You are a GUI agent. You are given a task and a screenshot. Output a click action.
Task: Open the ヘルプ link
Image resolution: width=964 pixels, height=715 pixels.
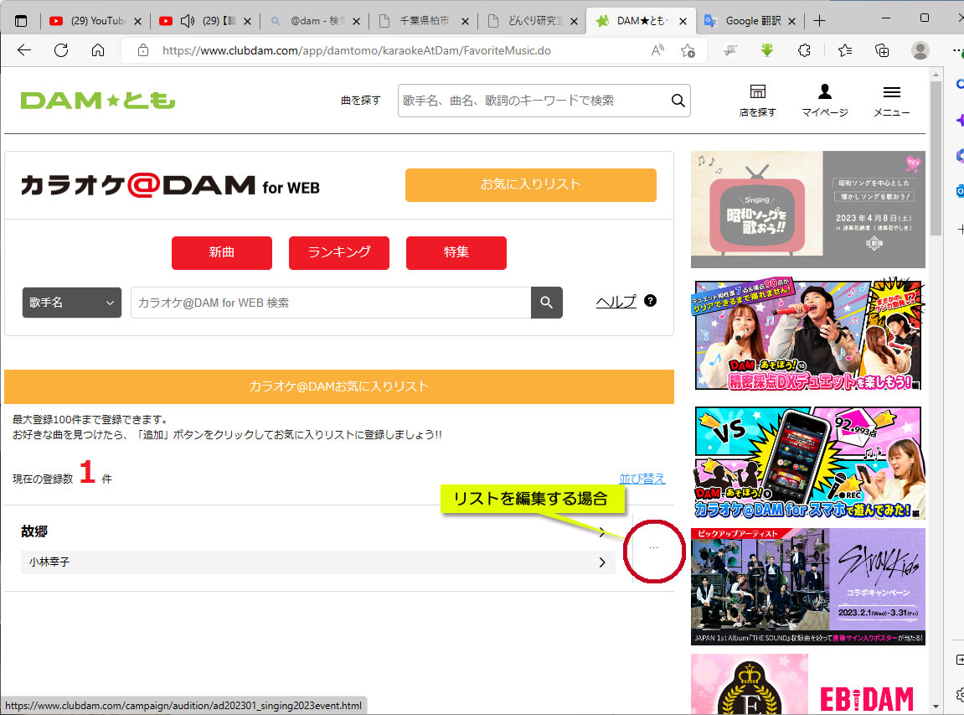tap(616, 302)
